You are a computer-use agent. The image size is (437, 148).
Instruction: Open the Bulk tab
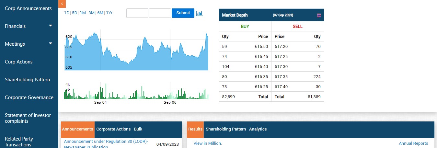point(138,129)
